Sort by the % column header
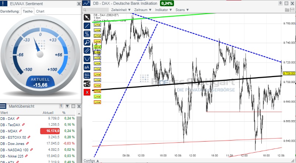Image resolution: width=296 pixels, height=163 pixels. point(64,112)
